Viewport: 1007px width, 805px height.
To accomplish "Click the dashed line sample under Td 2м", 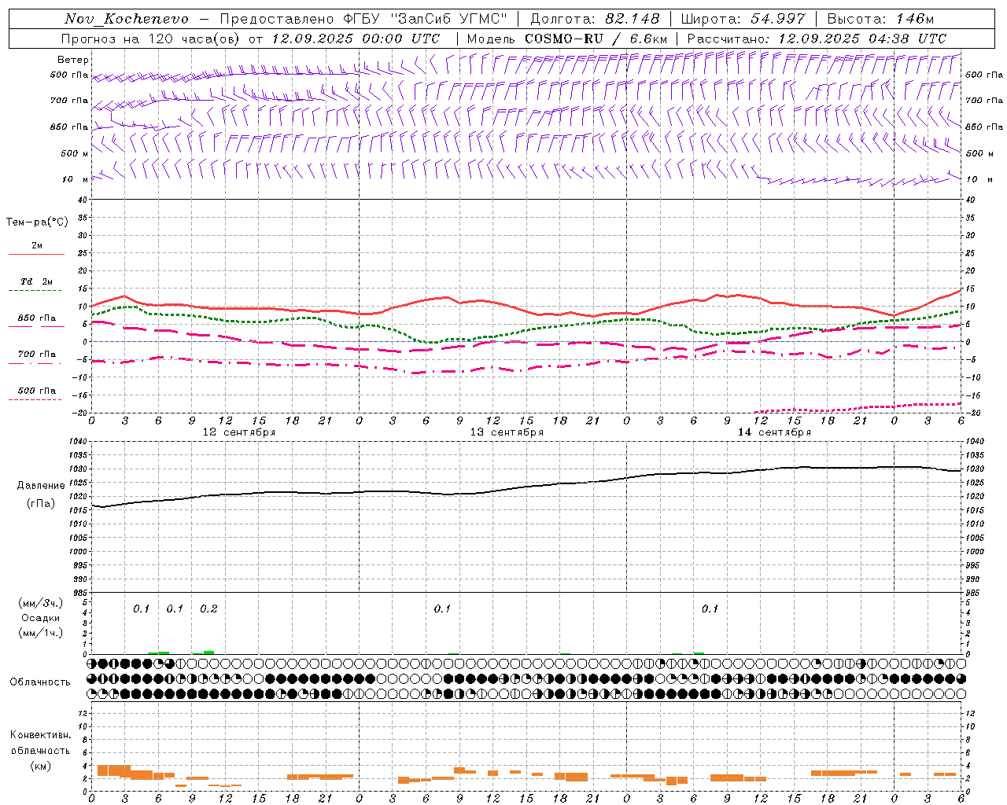I will [x=35, y=291].
